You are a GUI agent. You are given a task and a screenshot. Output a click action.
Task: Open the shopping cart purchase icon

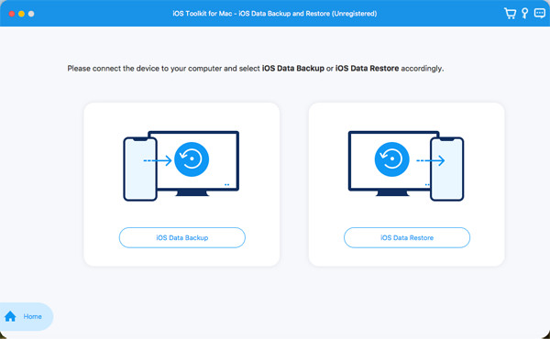510,14
